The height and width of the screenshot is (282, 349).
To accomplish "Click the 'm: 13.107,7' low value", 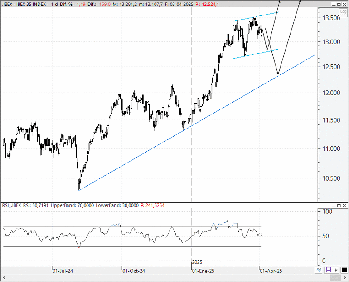I will (151, 4).
